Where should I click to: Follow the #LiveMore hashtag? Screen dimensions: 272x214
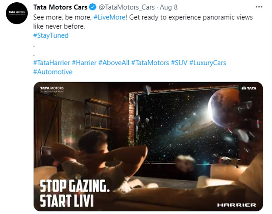109,17
